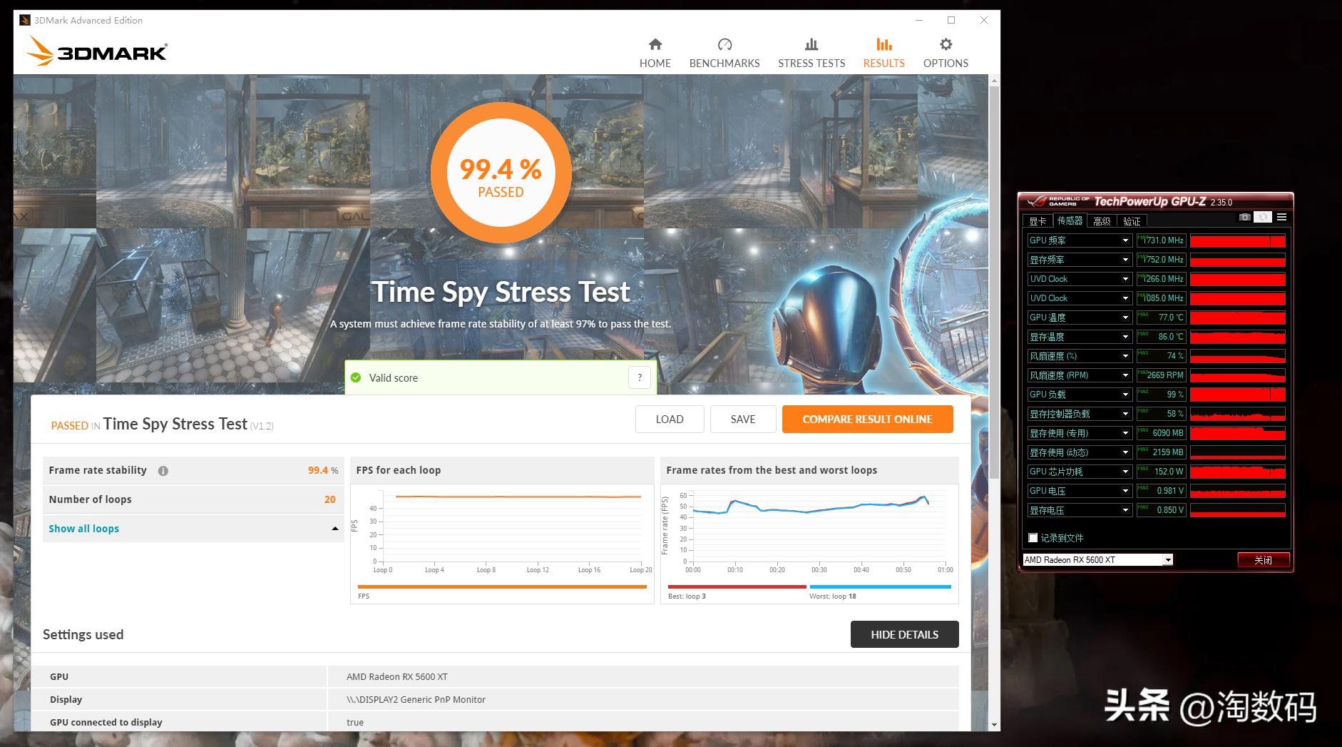Click the SAVE button
The width and height of the screenshot is (1342, 747).
click(x=743, y=420)
